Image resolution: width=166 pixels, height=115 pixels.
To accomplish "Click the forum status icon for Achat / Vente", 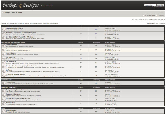I will coord(4,83).
